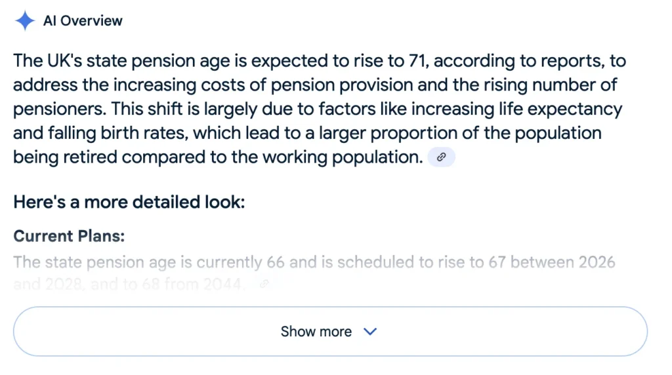Select the 'Here's a more detailed look:' heading

pos(129,201)
